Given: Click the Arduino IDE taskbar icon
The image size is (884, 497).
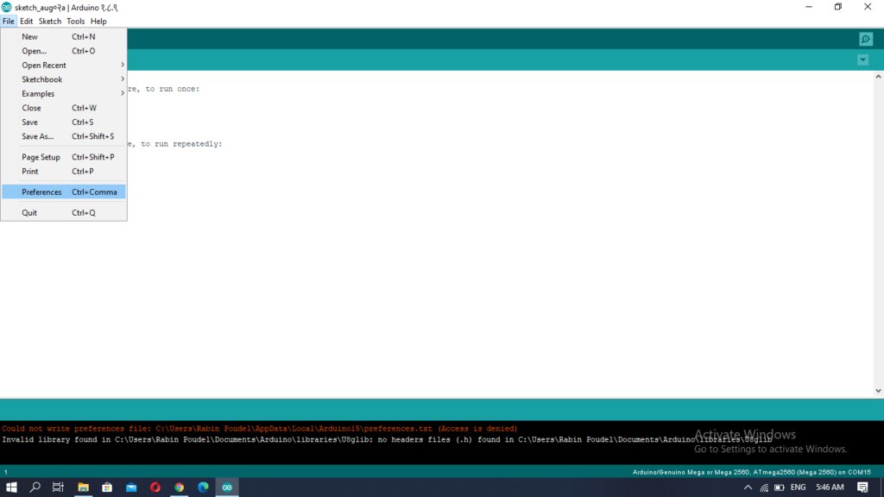Looking at the screenshot, I should [227, 488].
